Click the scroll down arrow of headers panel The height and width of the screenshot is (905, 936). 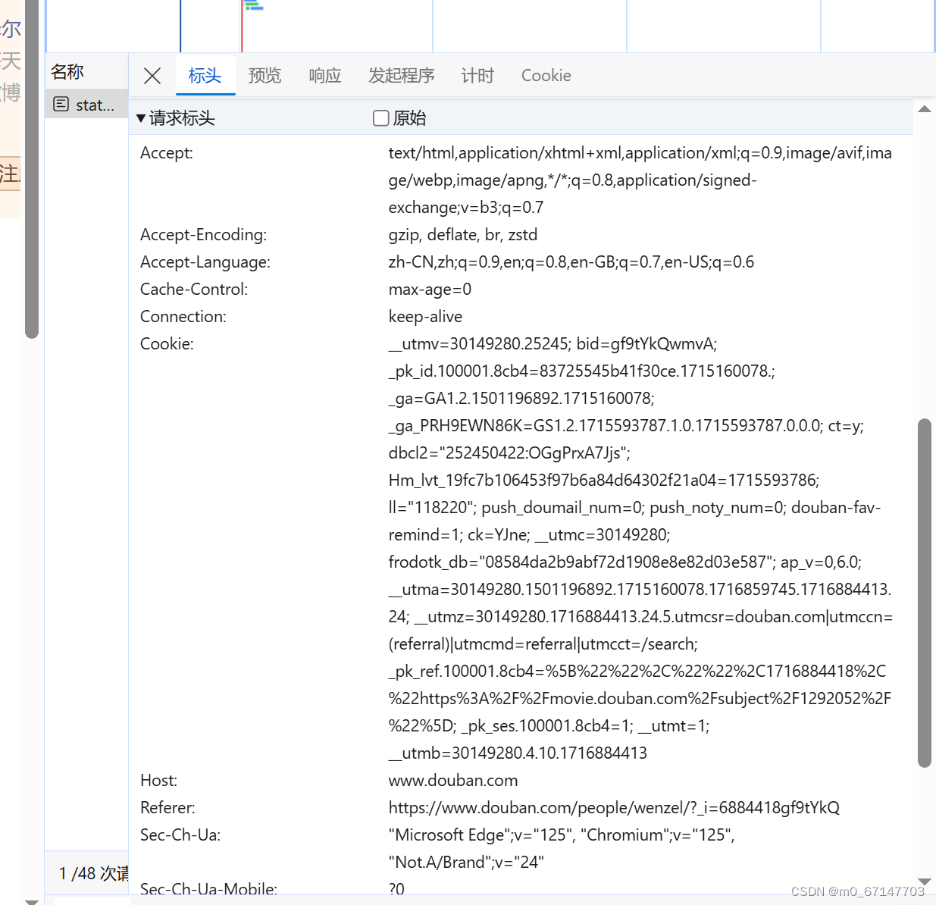[925, 882]
